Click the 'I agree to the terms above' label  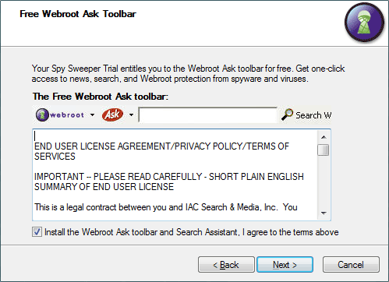pyautogui.click(x=290, y=232)
